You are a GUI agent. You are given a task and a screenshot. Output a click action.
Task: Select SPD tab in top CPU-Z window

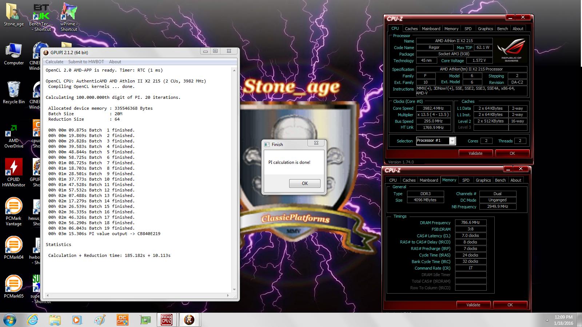point(468,29)
